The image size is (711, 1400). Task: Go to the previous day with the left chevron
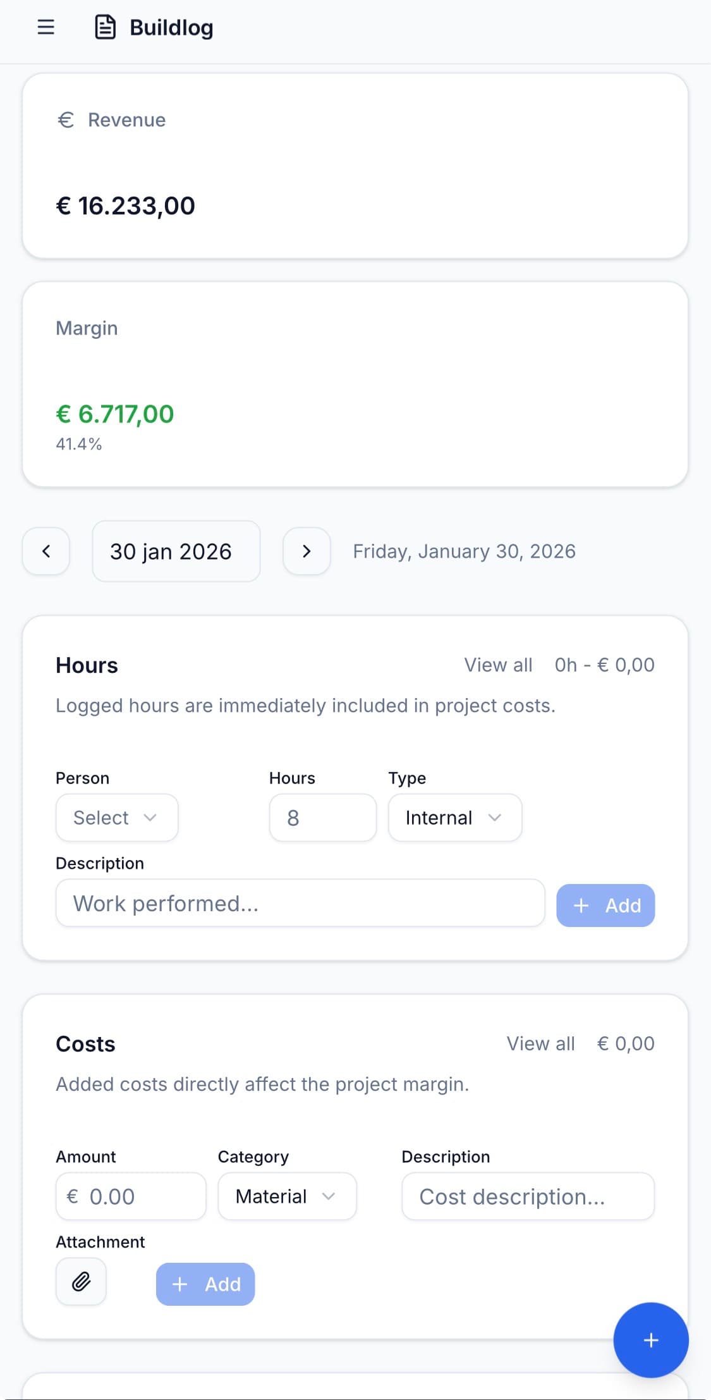coord(46,551)
